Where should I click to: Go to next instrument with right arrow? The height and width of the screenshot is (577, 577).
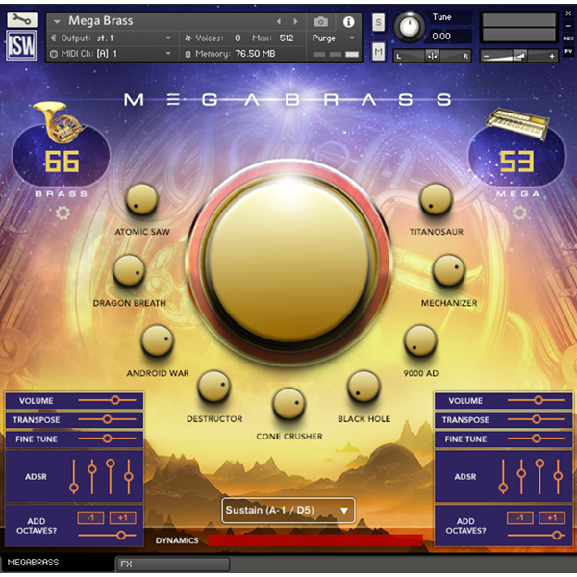point(295,22)
